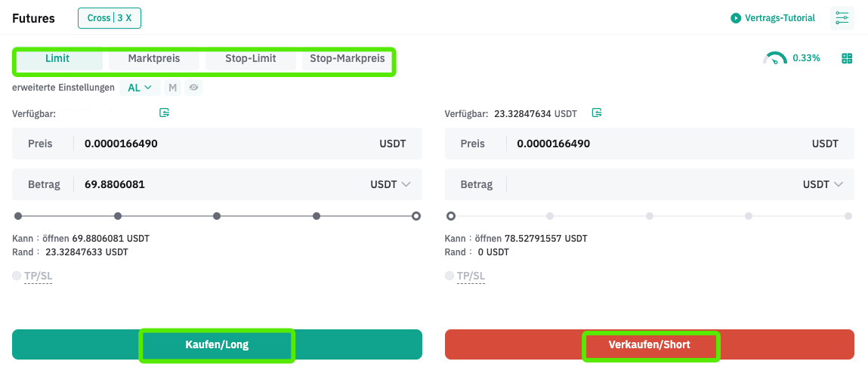Image resolution: width=868 pixels, height=389 pixels.
Task: Click the Kaufen/Long button
Action: (x=217, y=344)
